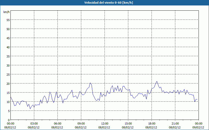Click the '15' y-axis label

(x=8, y=93)
